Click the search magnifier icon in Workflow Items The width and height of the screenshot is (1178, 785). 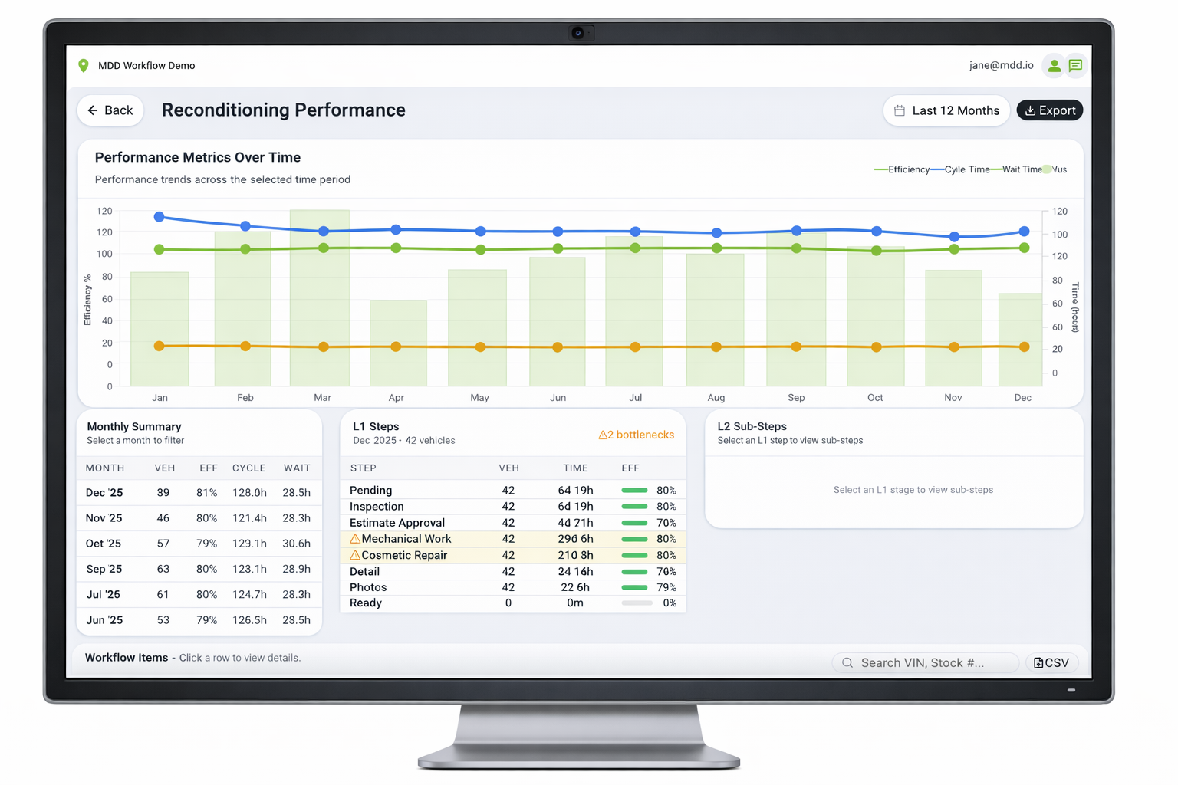(847, 662)
